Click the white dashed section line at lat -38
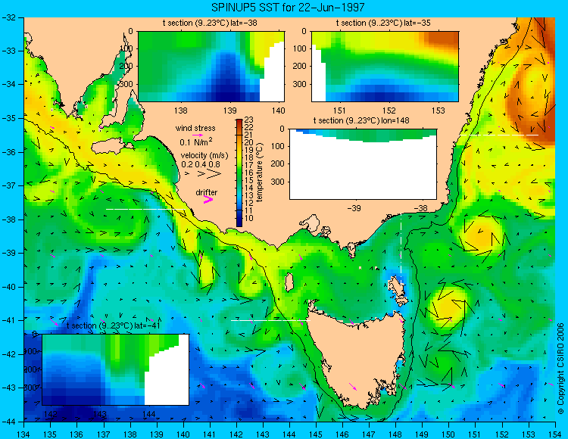The height and width of the screenshot is (439, 568). [145, 209]
